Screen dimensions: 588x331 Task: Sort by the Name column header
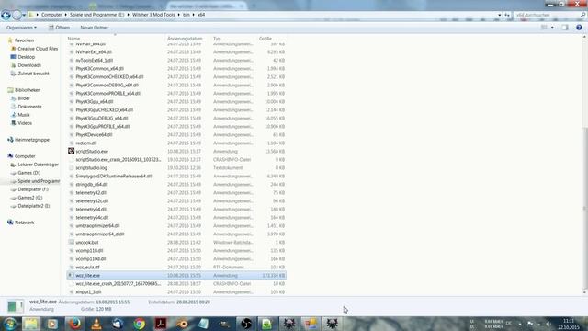point(116,39)
